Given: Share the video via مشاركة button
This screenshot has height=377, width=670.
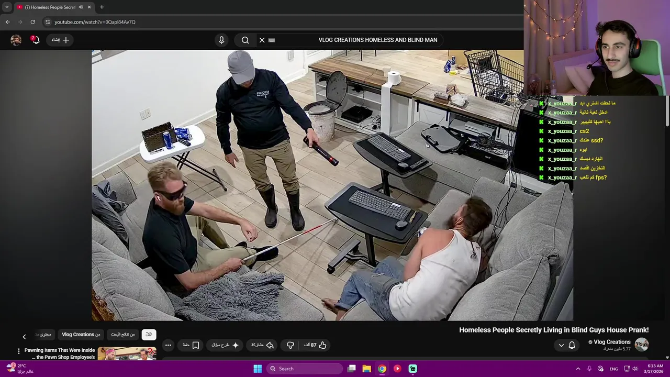Looking at the screenshot, I should pos(263,345).
